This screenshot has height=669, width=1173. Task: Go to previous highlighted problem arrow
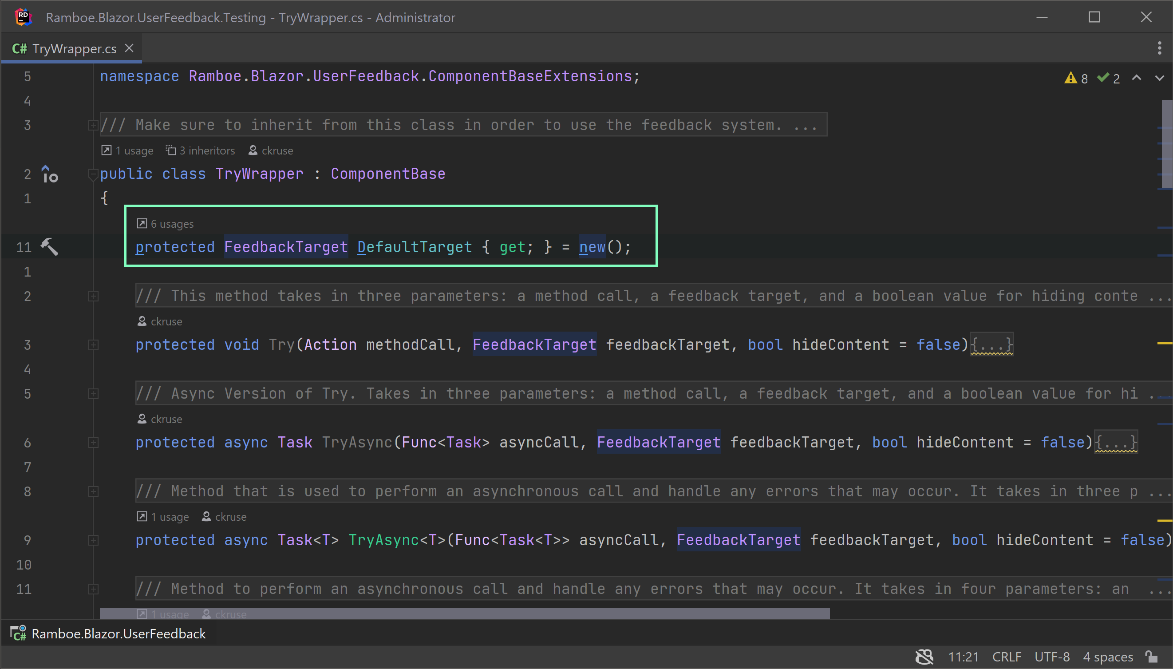click(1136, 78)
